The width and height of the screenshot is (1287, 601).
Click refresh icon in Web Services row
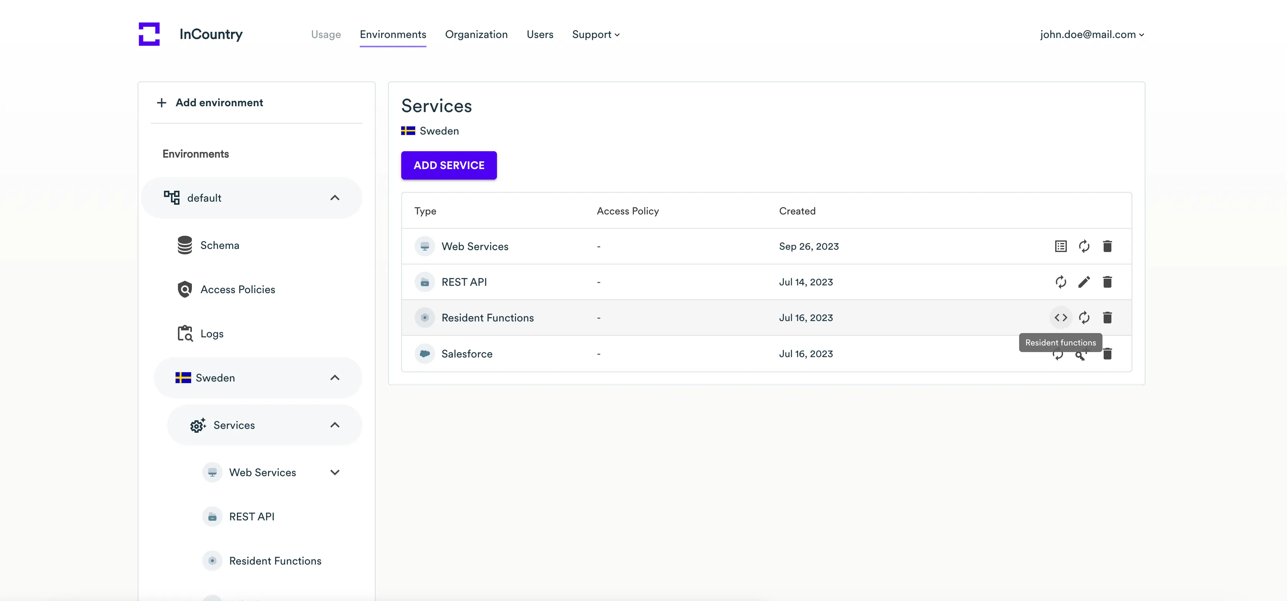(1083, 246)
